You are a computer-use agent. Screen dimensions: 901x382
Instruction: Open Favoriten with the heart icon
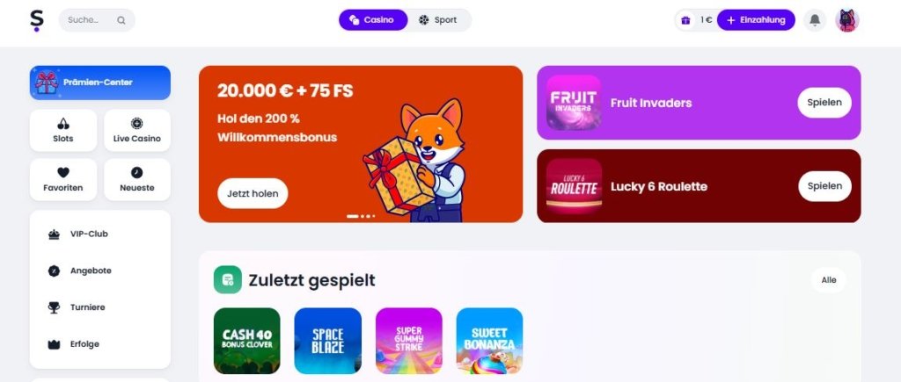[x=63, y=179]
